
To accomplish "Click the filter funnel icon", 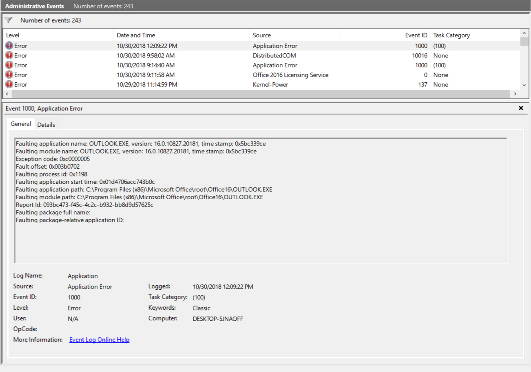I will 9,20.
